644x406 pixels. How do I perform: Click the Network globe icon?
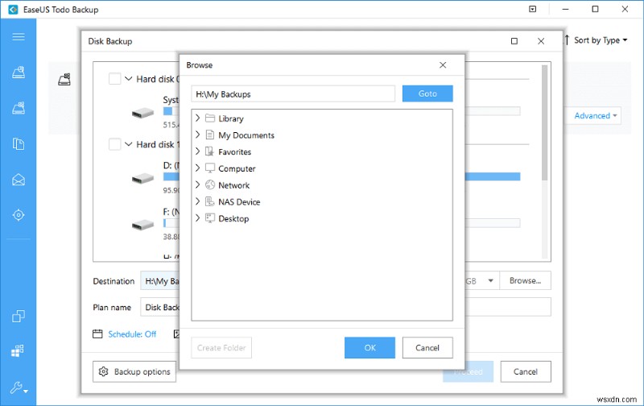210,185
